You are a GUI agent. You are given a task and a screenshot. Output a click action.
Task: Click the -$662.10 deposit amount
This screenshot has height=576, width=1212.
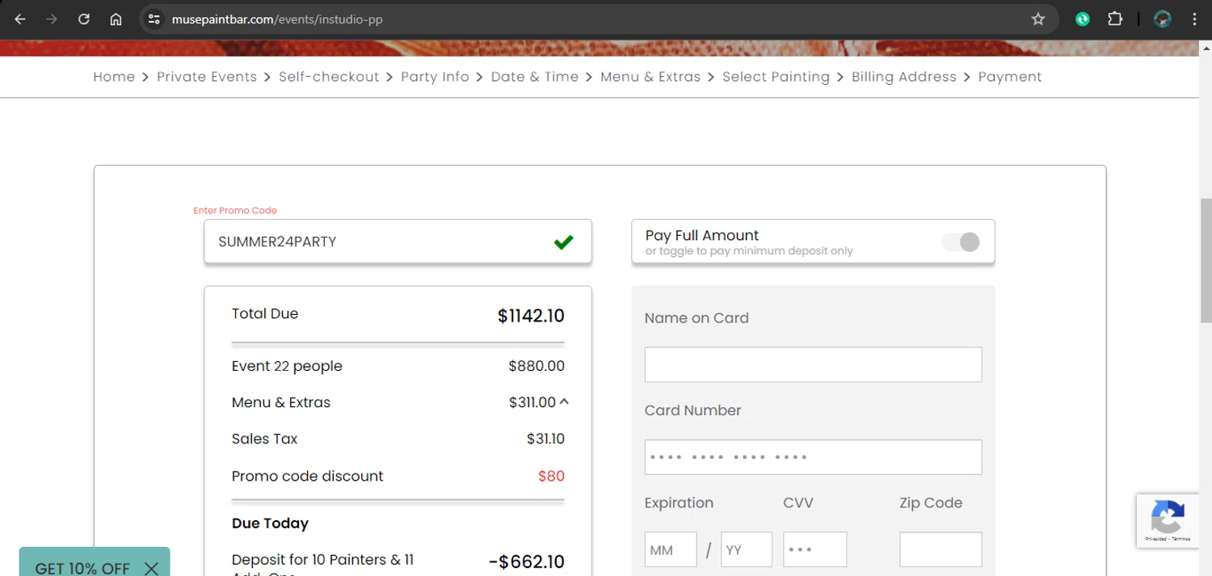pyautogui.click(x=527, y=561)
